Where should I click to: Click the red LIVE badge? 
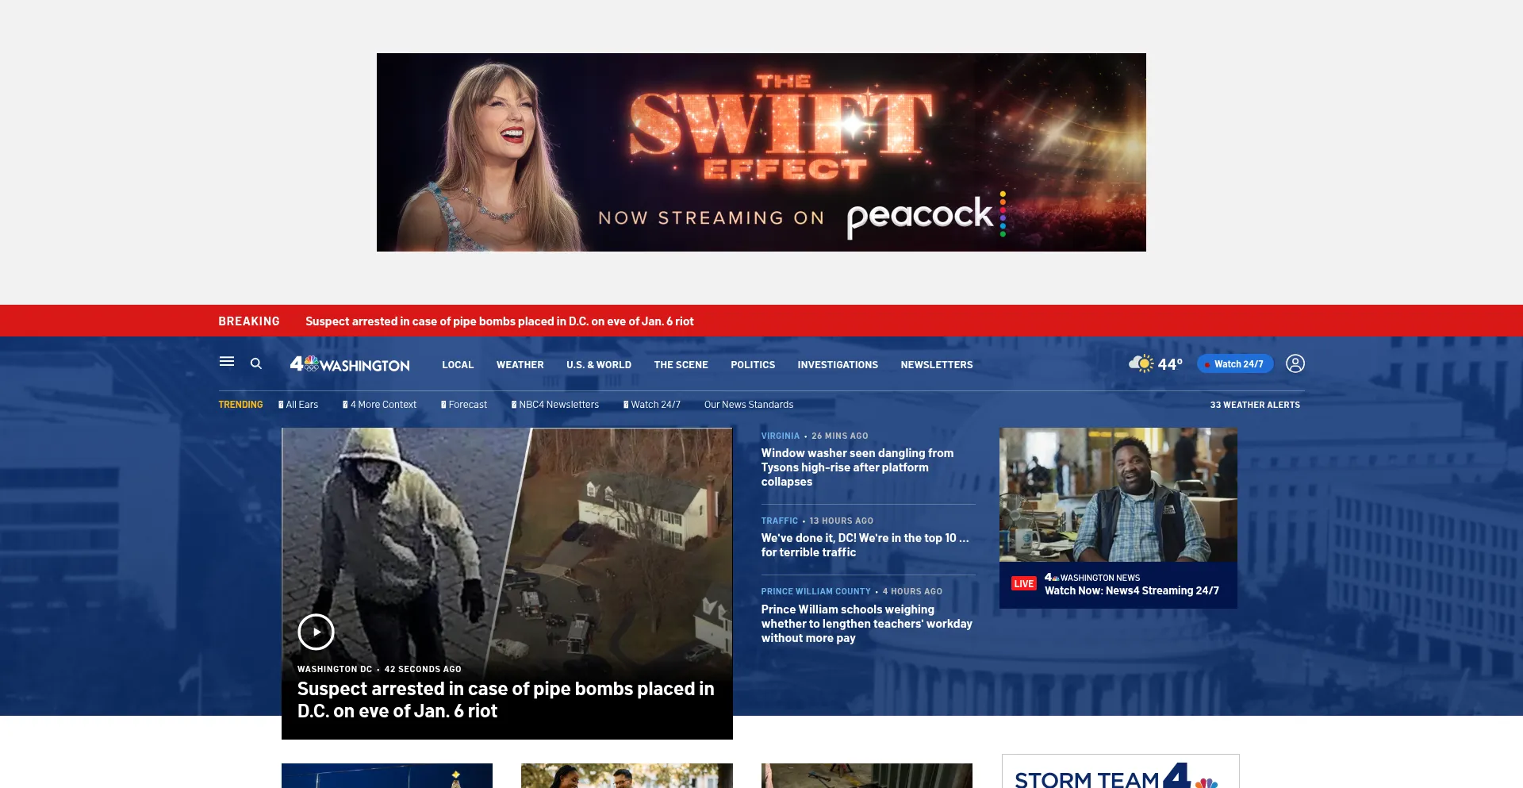click(x=1023, y=584)
